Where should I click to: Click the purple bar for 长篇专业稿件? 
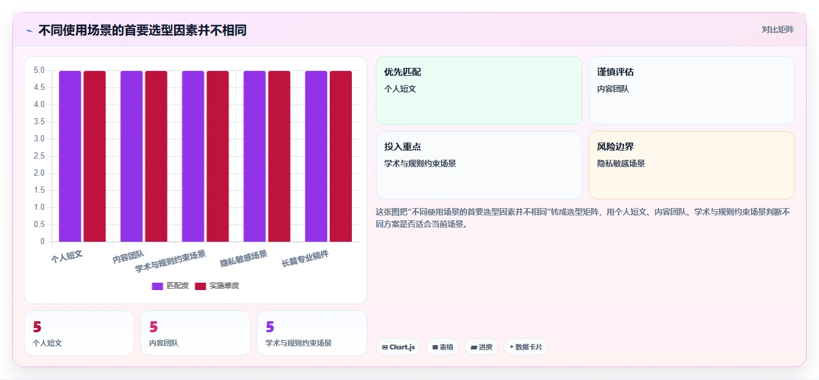pos(316,156)
